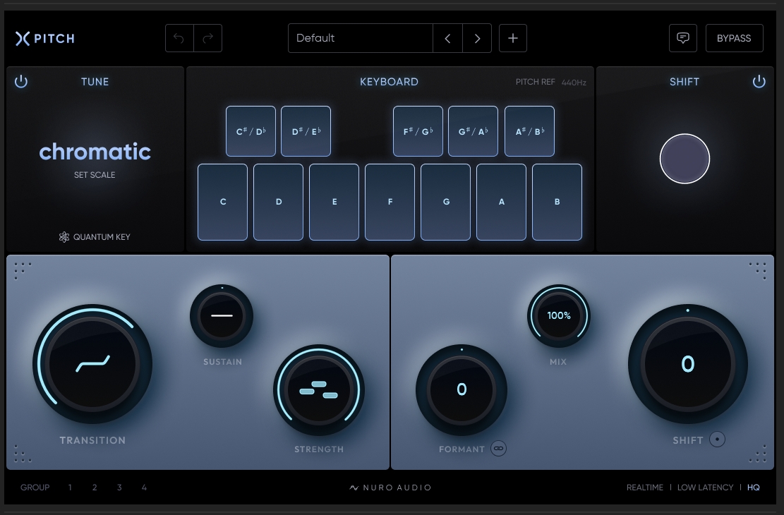Click the formant link icon
The width and height of the screenshot is (784, 515).
click(x=498, y=449)
